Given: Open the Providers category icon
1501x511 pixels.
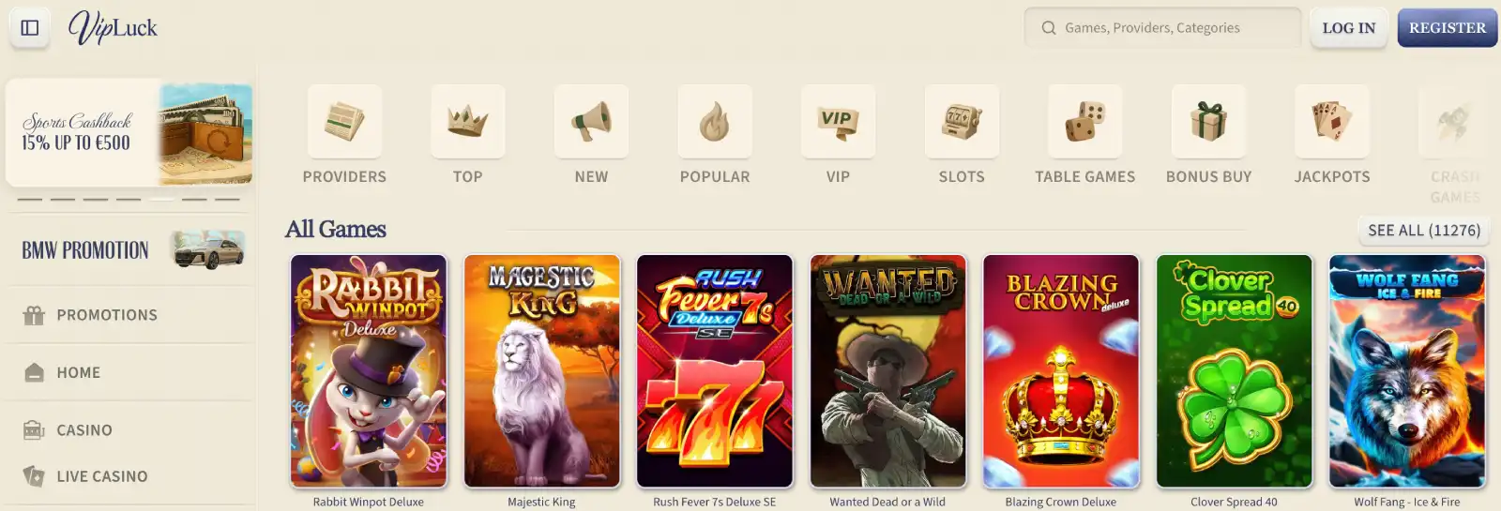Looking at the screenshot, I should [344, 122].
